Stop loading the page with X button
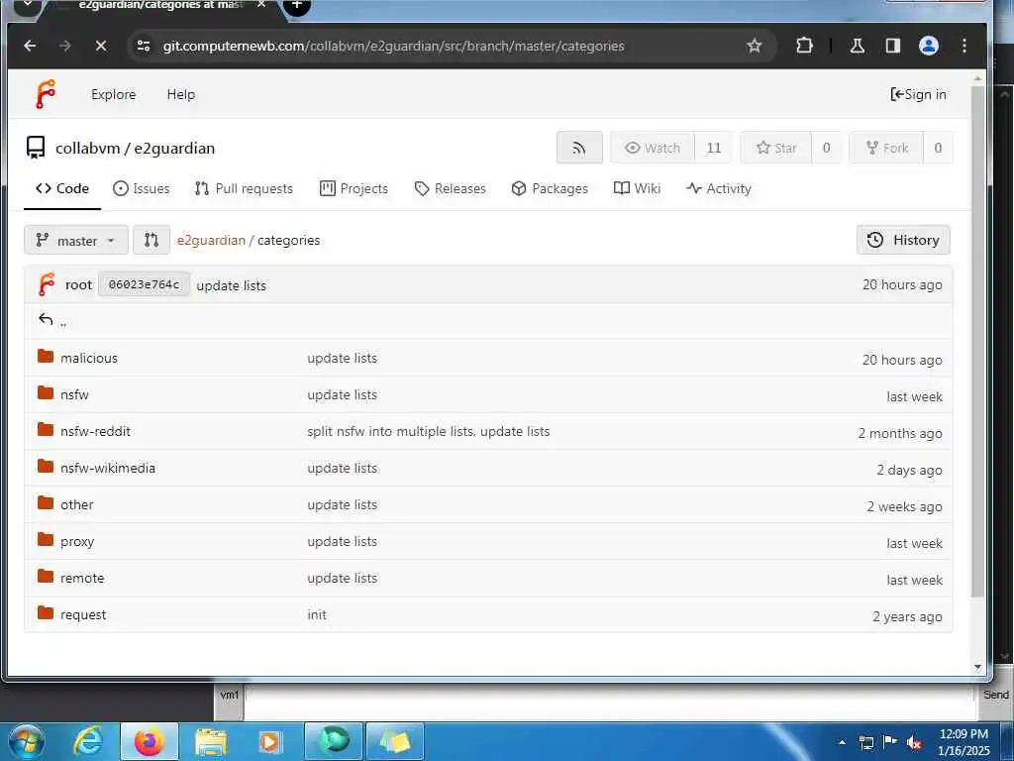Viewport: 1014px width, 761px height. [x=100, y=46]
